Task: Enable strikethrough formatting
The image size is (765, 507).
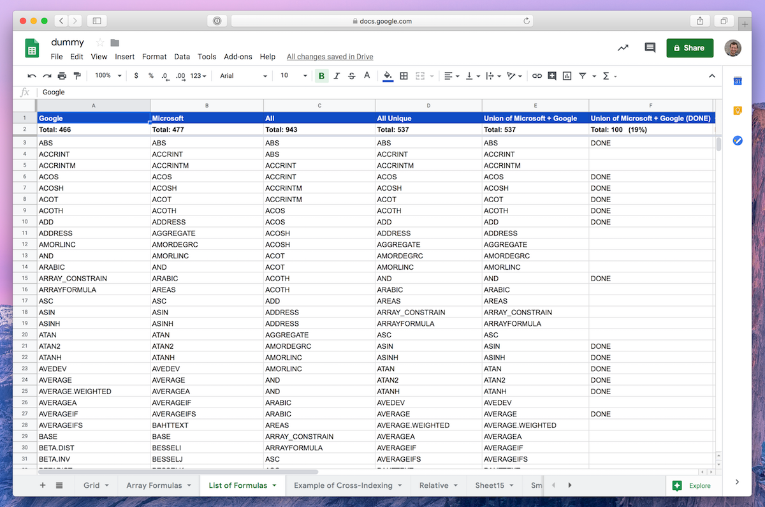Action: (352, 75)
